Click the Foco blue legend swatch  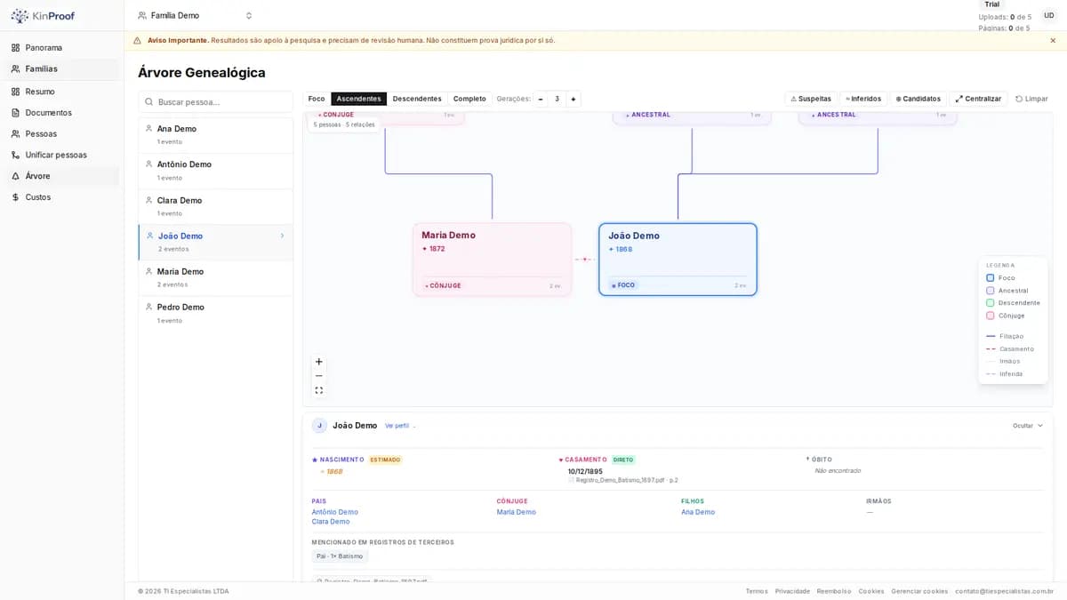991,278
